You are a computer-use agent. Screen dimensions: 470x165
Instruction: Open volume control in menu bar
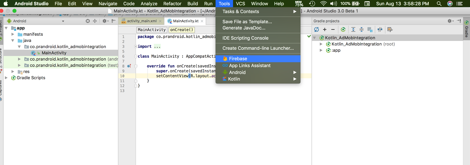pyautogui.click(x=333, y=4)
